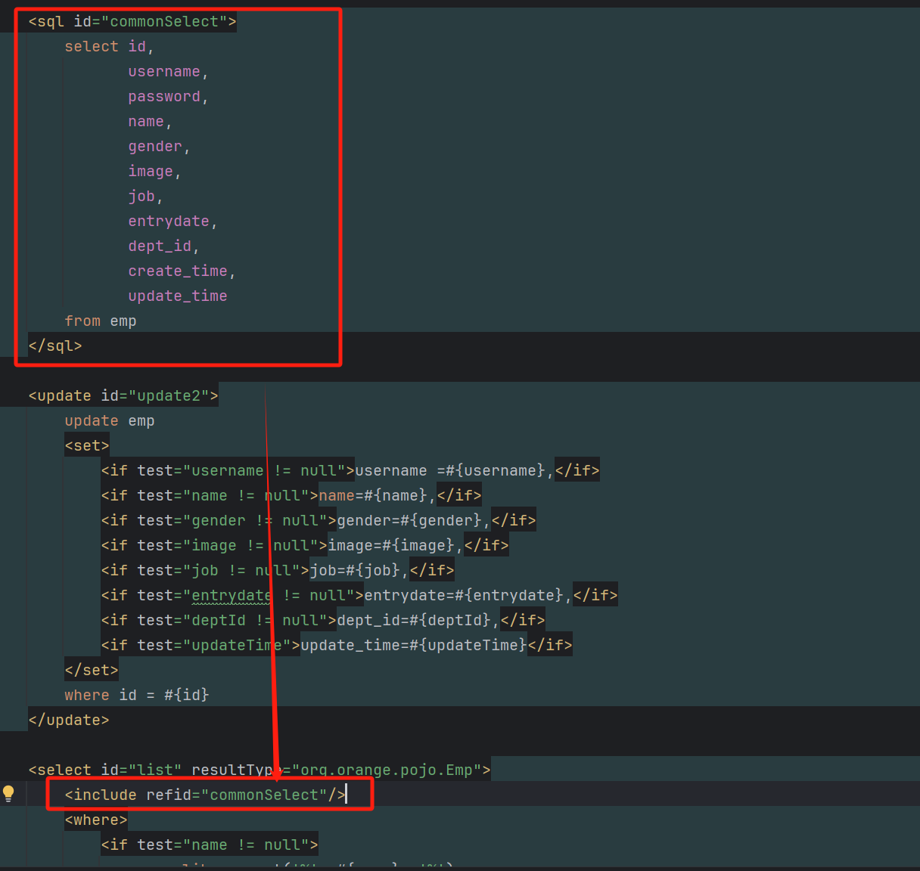Click the 'name,' column in commonSelect
Viewport: 920px width, 871px height.
(x=150, y=121)
